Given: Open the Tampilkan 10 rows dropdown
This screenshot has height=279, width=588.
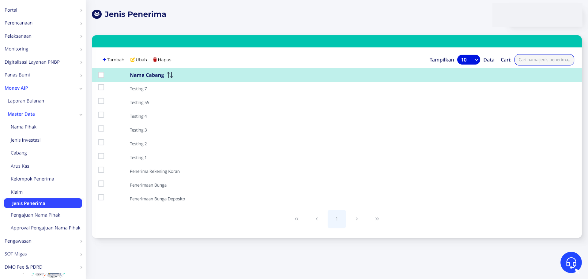Looking at the screenshot, I should point(469,60).
